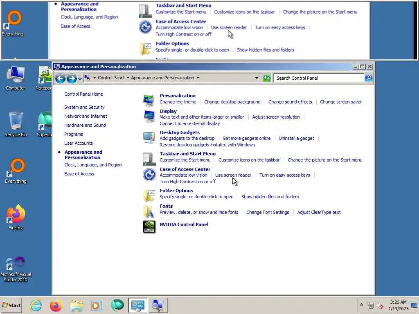
Task: Click Change screen saver link
Action: (x=341, y=102)
